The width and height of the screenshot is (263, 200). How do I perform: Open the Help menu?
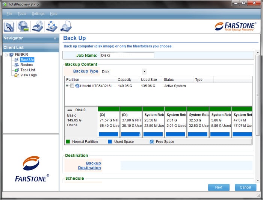[54, 14]
